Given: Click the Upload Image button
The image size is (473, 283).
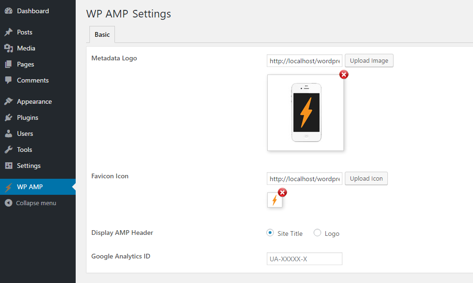Looking at the screenshot, I should 369,61.
